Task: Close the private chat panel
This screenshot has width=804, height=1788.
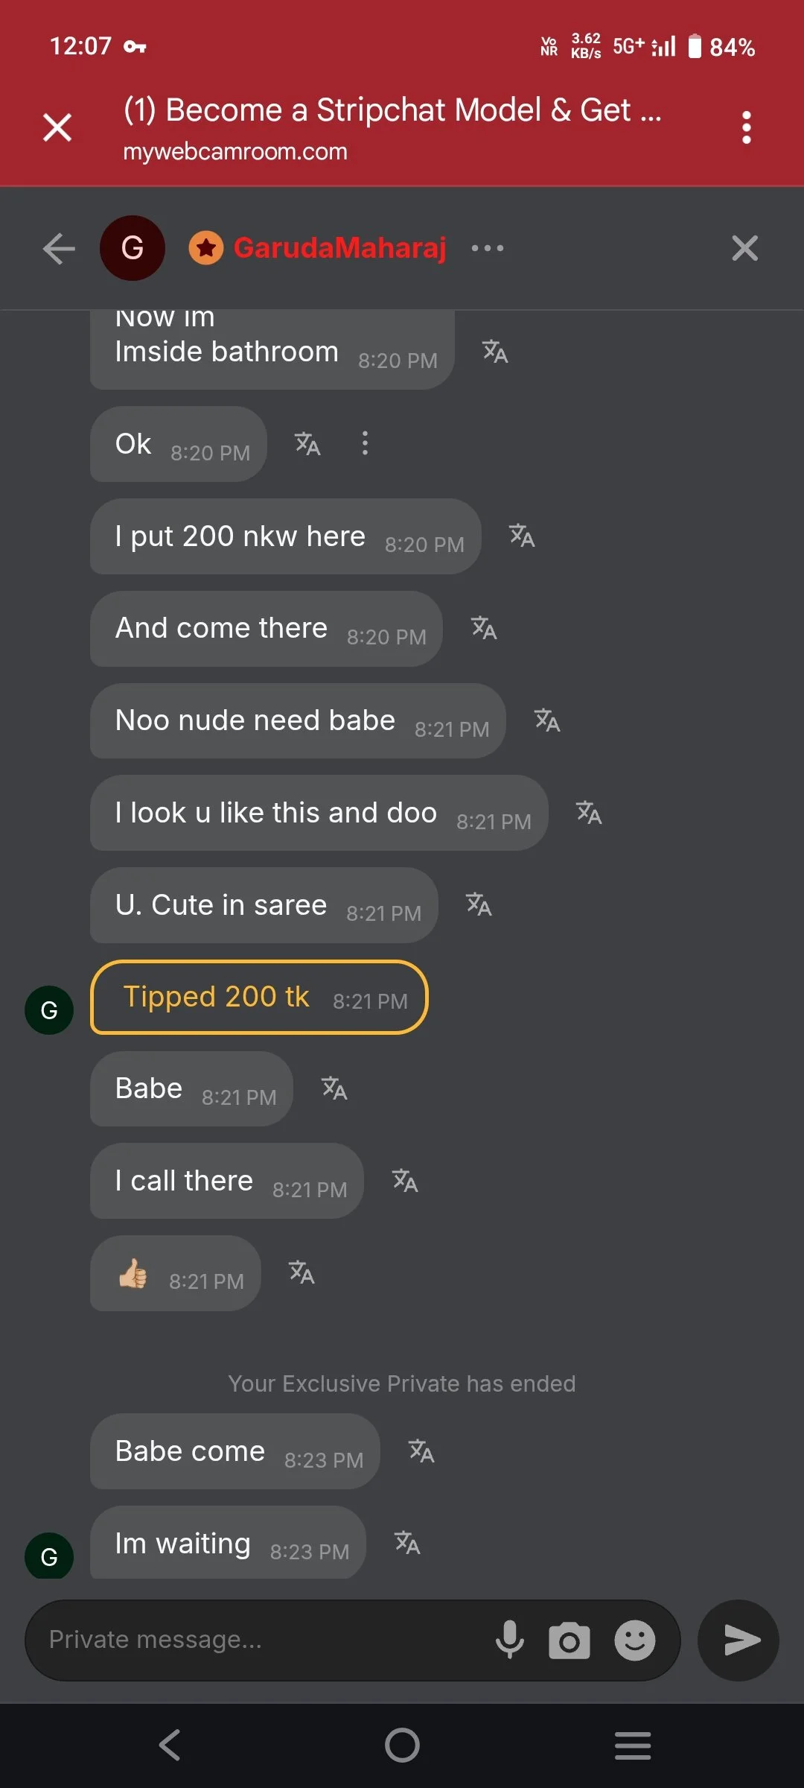Action: click(744, 248)
